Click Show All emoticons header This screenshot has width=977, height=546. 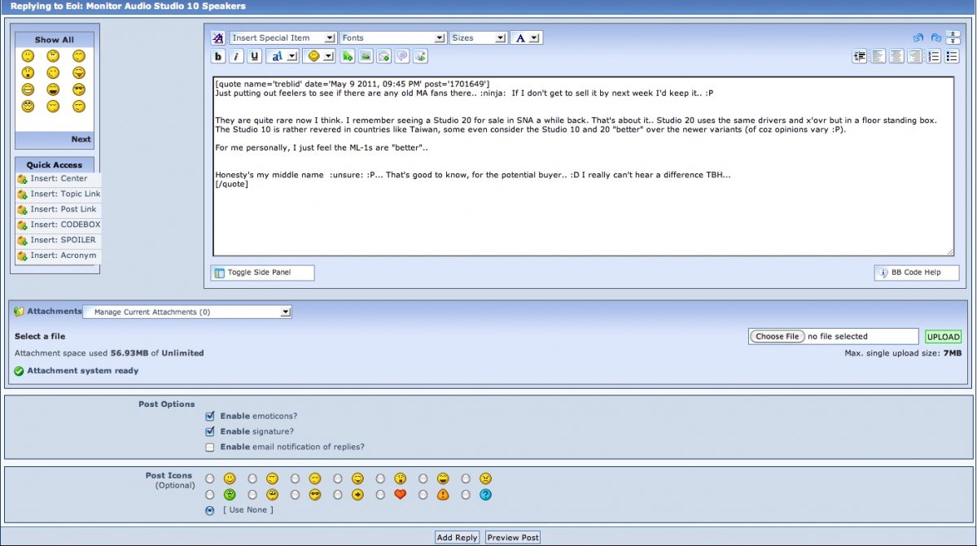click(55, 39)
